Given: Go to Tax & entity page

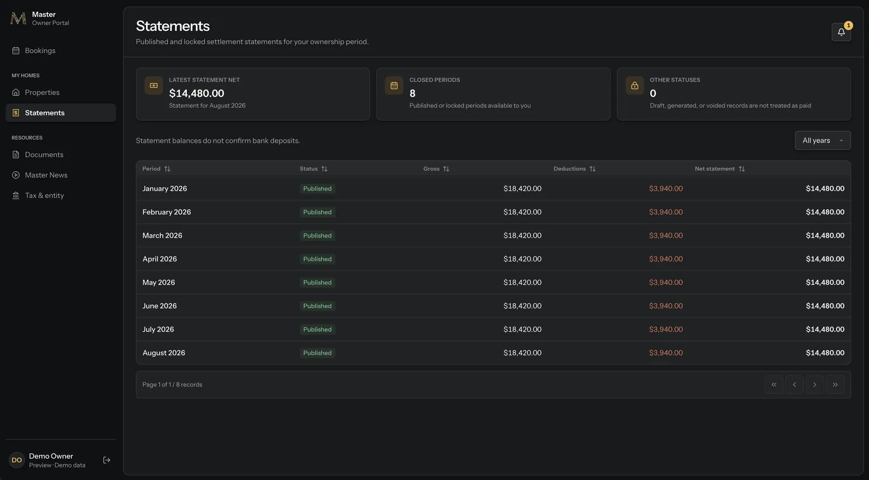Looking at the screenshot, I should tap(61, 195).
